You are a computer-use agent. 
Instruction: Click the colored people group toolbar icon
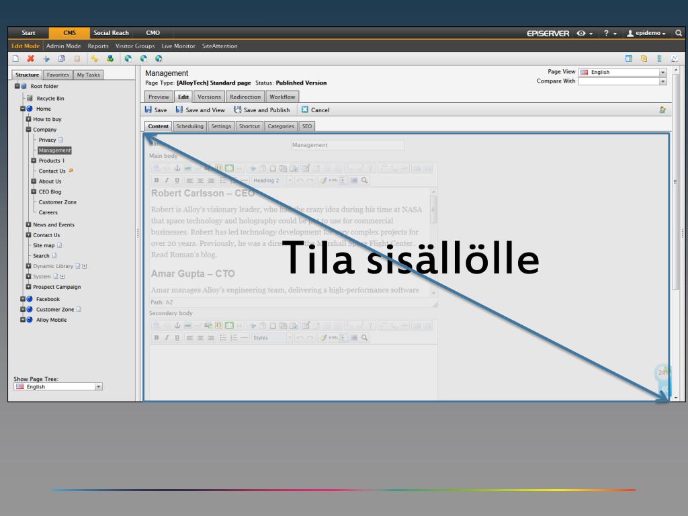(x=110, y=58)
